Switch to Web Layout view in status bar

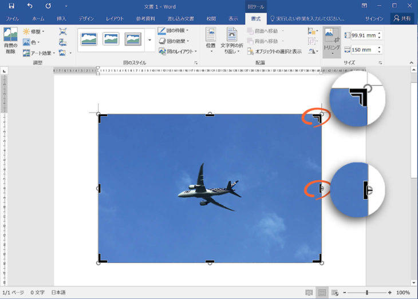pos(335,293)
